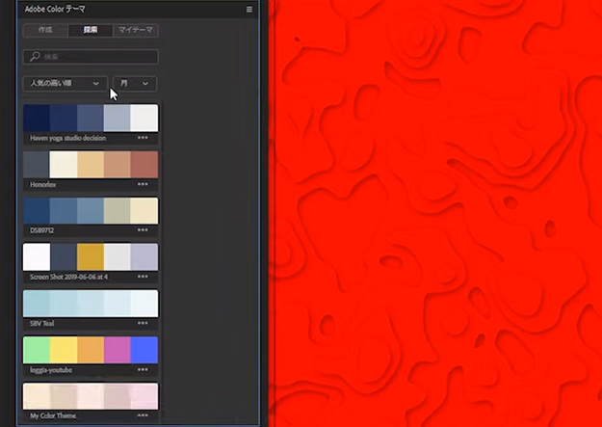Click the red topographic canvas area

(433, 212)
